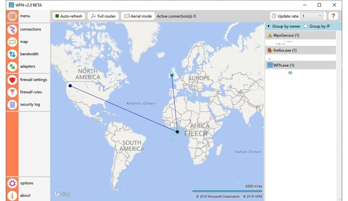Expand the WpnService (1) group
Screen dimensions: 348x201
pos(301,35)
